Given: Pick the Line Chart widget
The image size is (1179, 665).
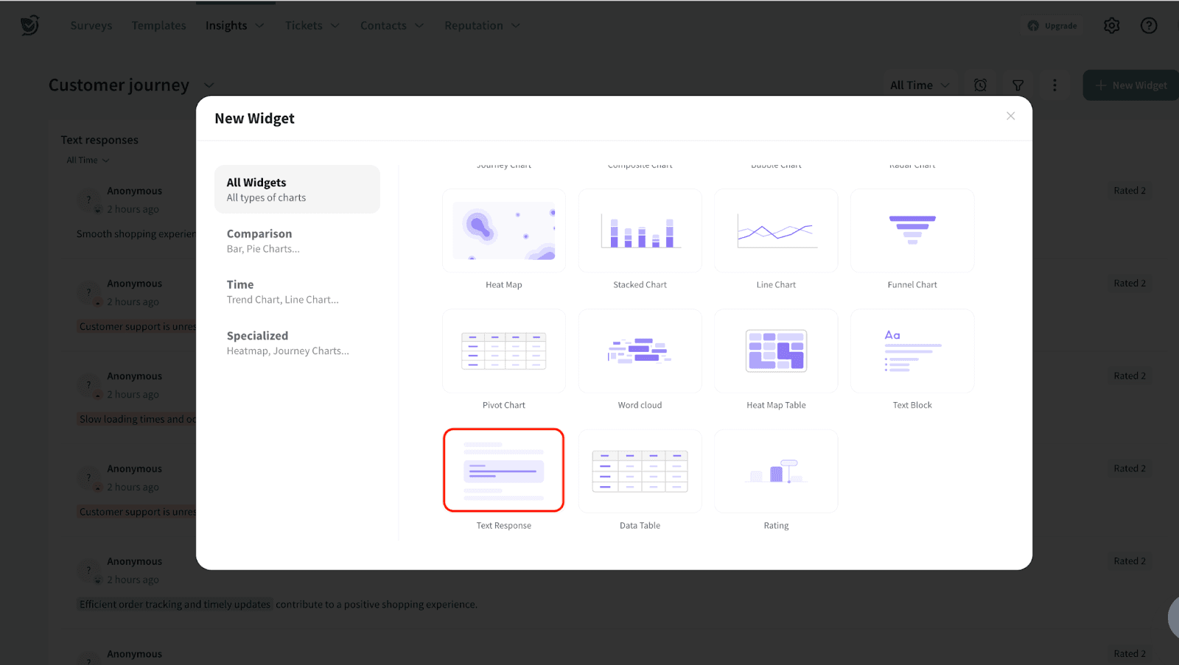Looking at the screenshot, I should (776, 231).
